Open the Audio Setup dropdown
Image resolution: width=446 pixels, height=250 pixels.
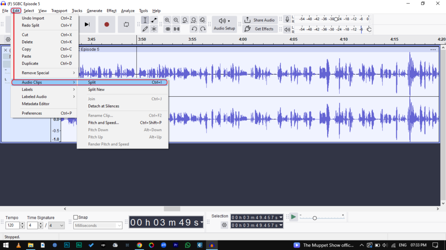[224, 24]
